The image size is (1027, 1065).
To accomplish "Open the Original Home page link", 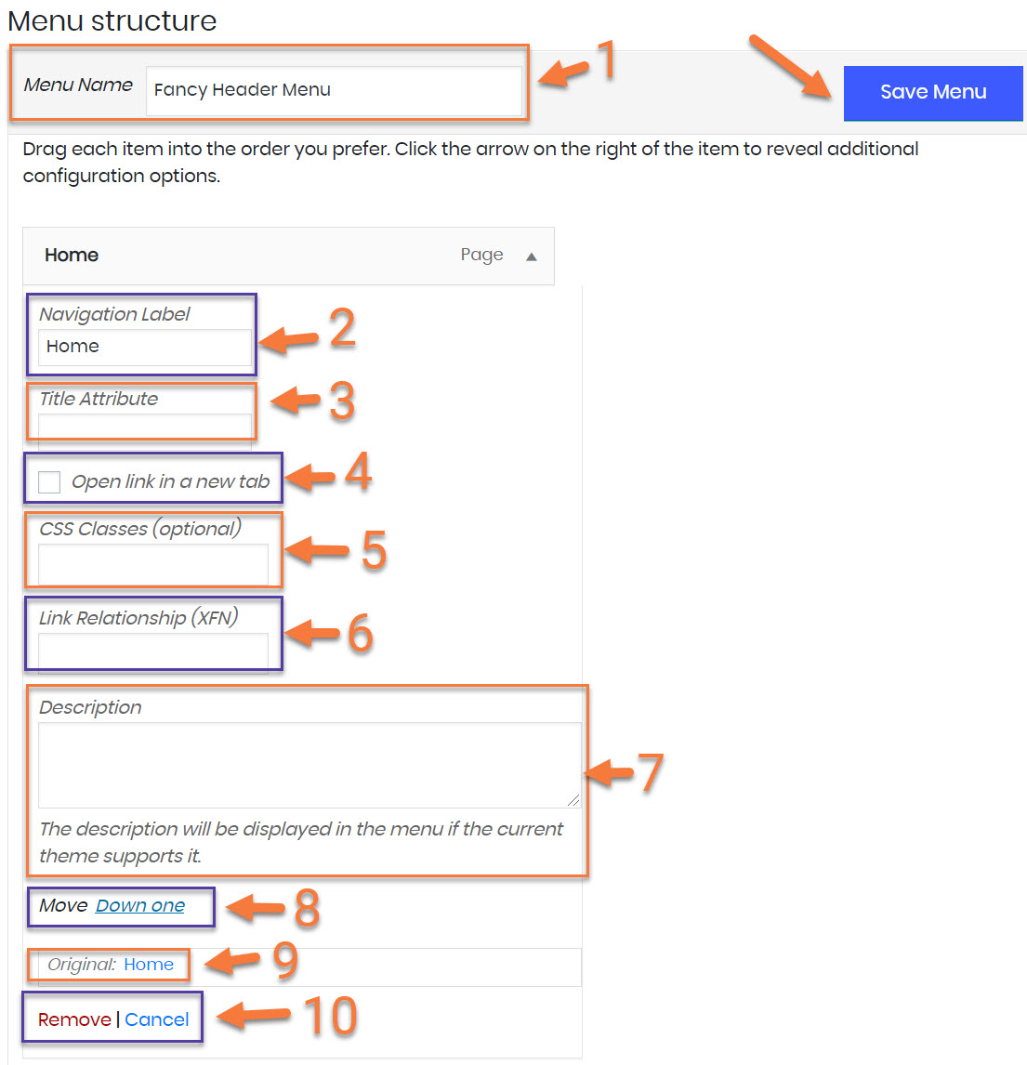I will point(149,965).
